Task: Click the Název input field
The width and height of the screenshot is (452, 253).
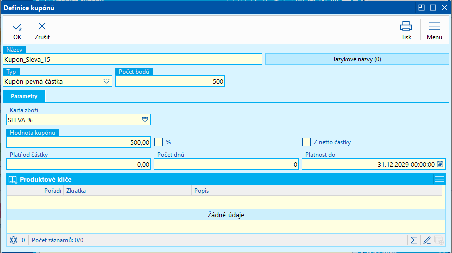Action: (132, 59)
